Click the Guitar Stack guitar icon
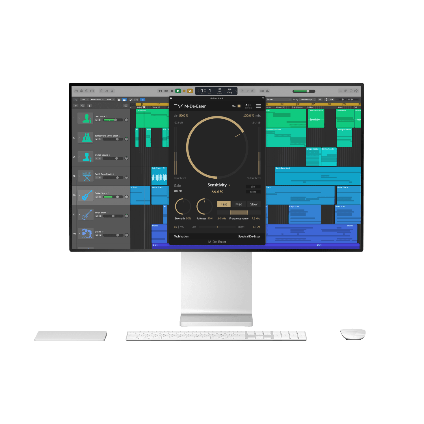 click(x=87, y=195)
